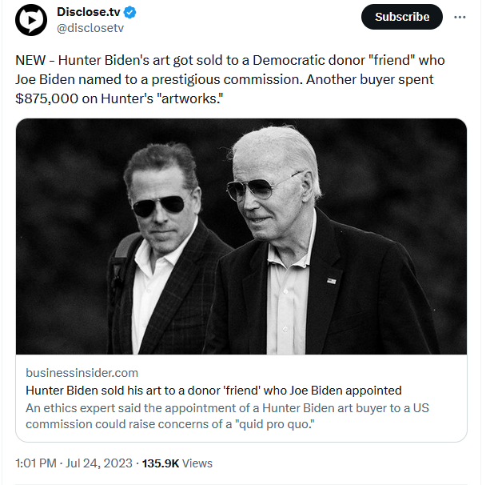The width and height of the screenshot is (486, 485).
Task: Click the sunglasses of the left man
Action: pos(157,206)
